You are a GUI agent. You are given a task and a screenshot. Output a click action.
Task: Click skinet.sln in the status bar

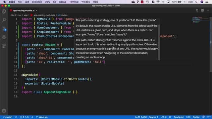tap(42, 117)
